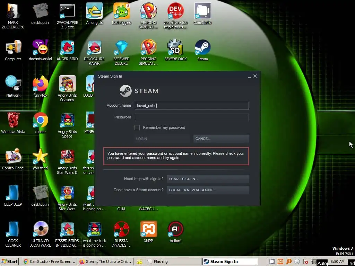Switch to CamStudio Chrome window in taskbar
355x266 pixels.
(49, 262)
